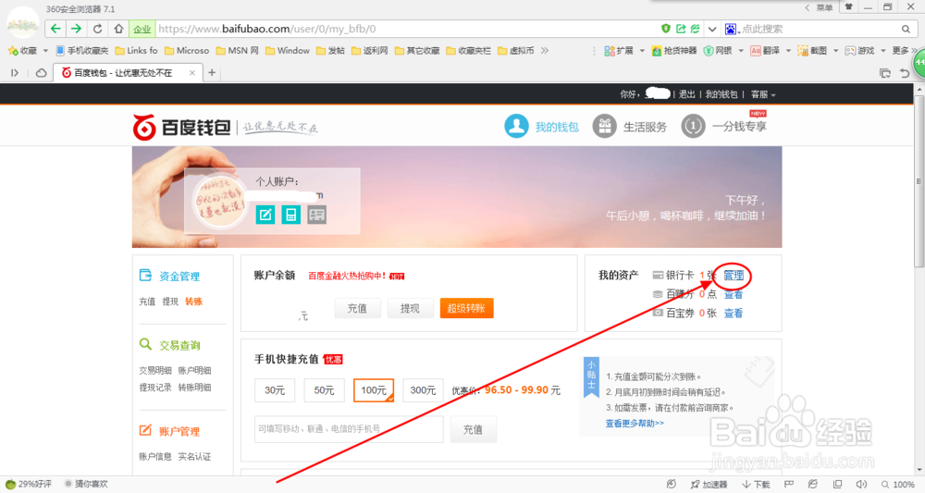Close the 百度钱包 browser tab
This screenshot has width=925, height=493.
191,72
